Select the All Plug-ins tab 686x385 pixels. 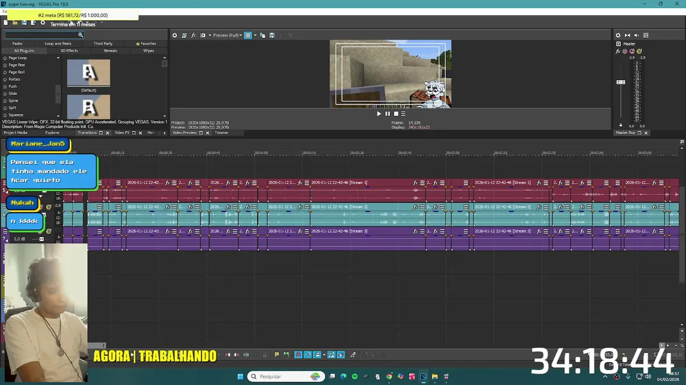pos(24,51)
